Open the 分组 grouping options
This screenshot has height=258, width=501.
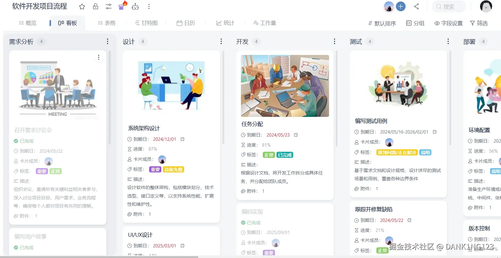coord(415,23)
